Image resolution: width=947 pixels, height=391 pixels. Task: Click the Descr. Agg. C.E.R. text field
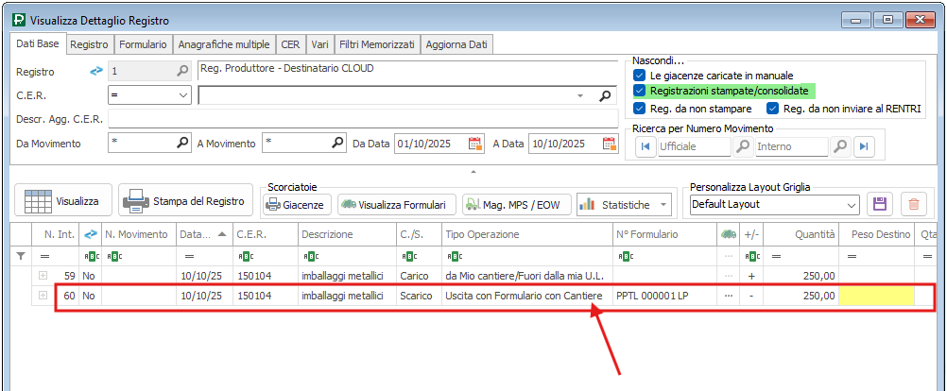click(355, 119)
